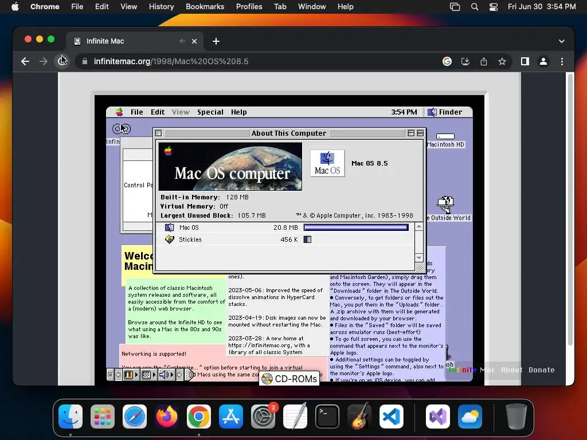
Task: Open the emulated Help menu
Action: pos(238,112)
